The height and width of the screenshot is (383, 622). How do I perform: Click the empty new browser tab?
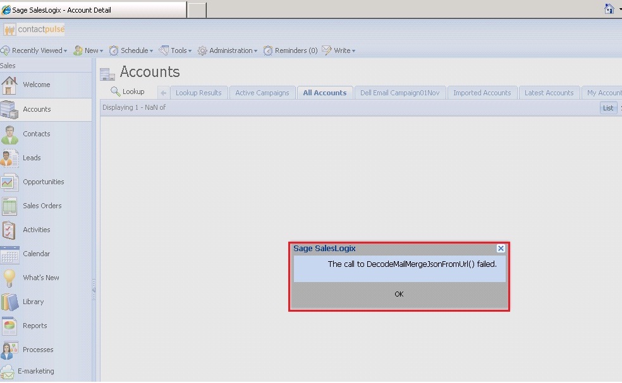[197, 10]
